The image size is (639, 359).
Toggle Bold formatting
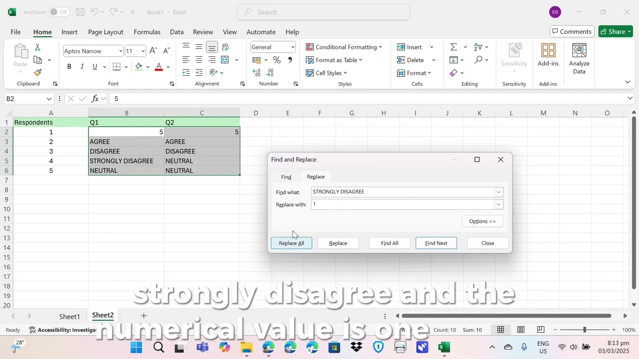(69, 67)
